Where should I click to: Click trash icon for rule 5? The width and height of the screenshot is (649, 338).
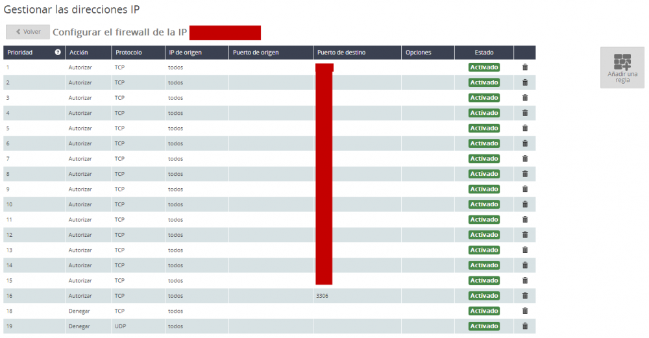tap(525, 128)
